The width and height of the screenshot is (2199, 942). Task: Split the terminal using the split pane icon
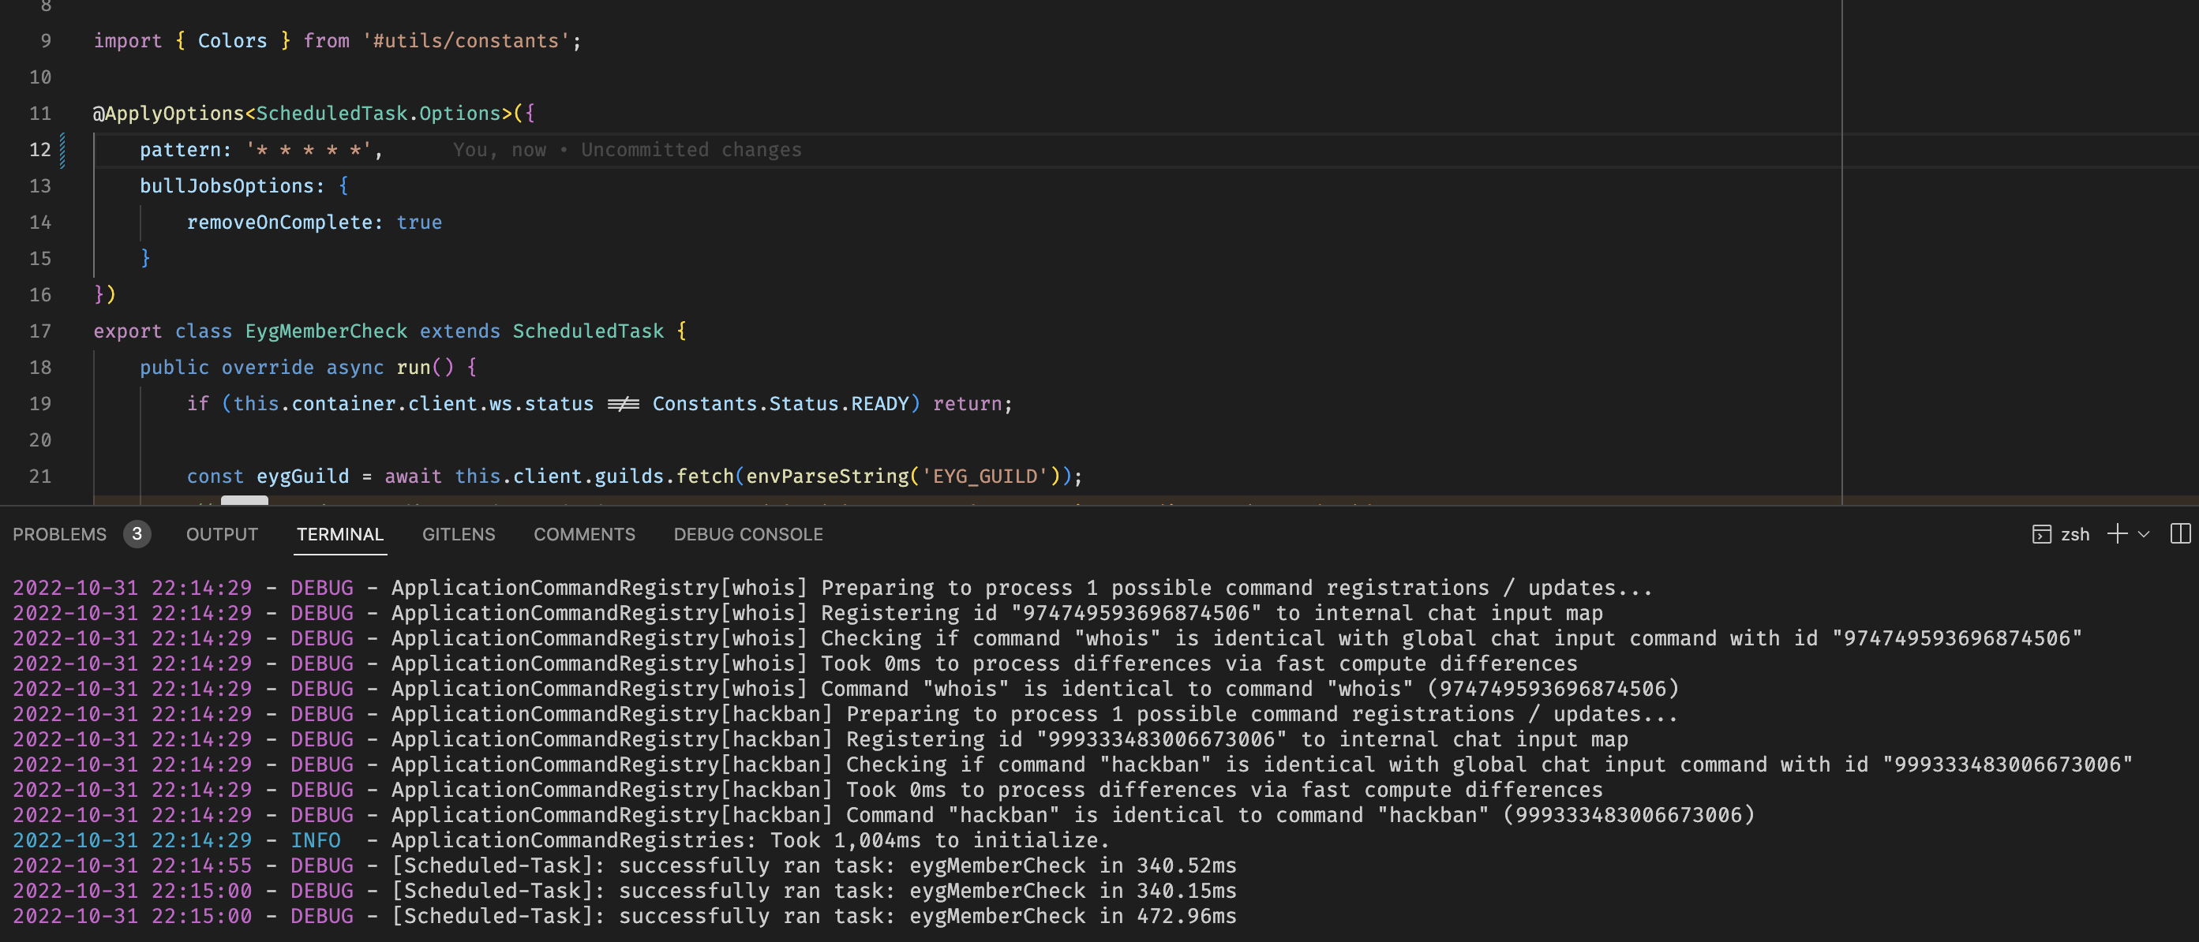[x=2180, y=534]
